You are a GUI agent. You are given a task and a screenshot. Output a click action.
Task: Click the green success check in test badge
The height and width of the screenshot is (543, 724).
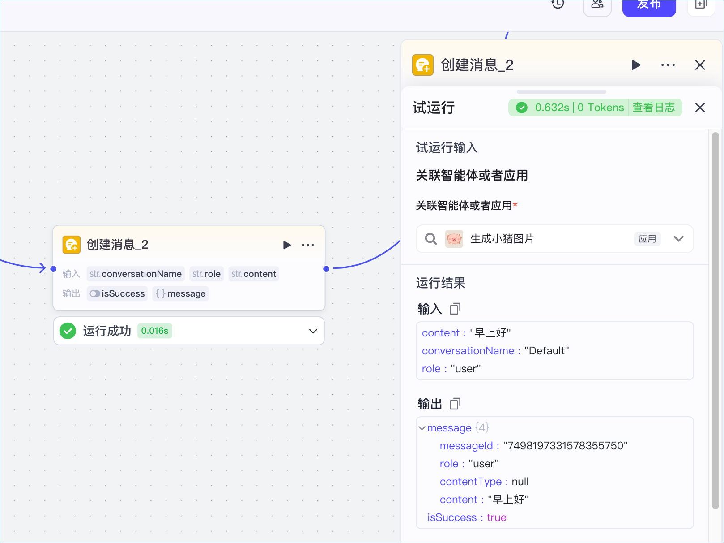click(x=522, y=108)
